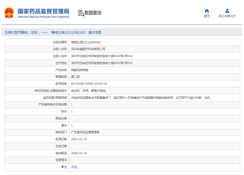The height and width of the screenshot is (175, 244).
Task: Click the 管理类别 label
Action: [61, 77]
